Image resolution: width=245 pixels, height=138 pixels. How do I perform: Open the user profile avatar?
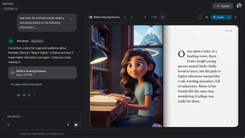[x=239, y=6]
